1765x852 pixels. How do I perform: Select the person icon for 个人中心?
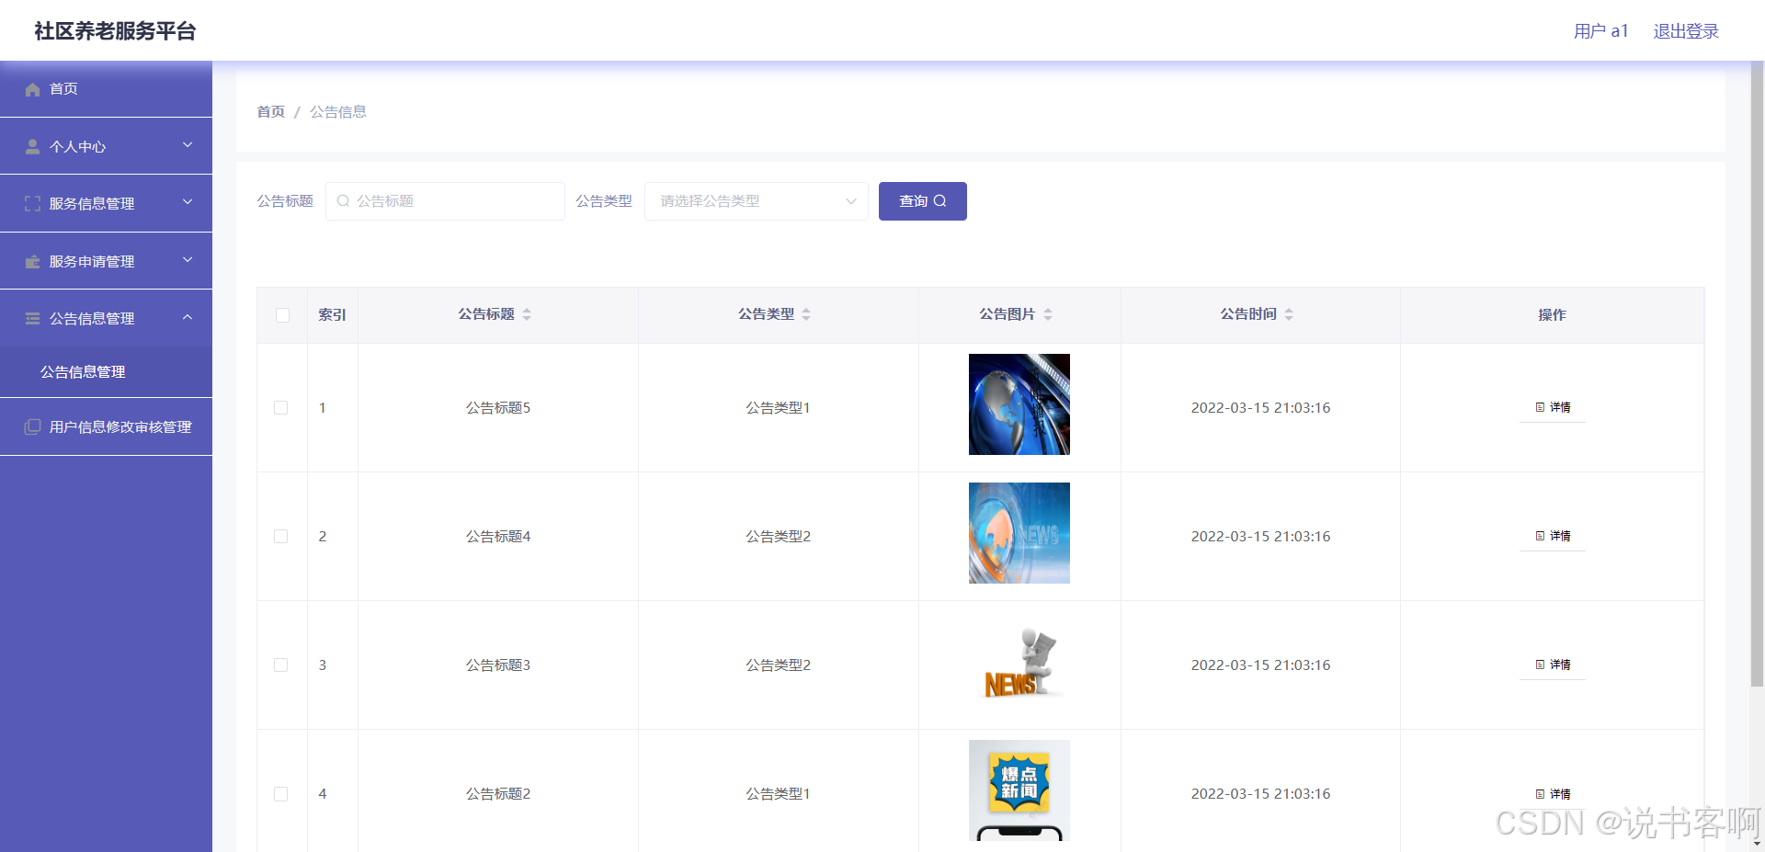[x=32, y=145]
